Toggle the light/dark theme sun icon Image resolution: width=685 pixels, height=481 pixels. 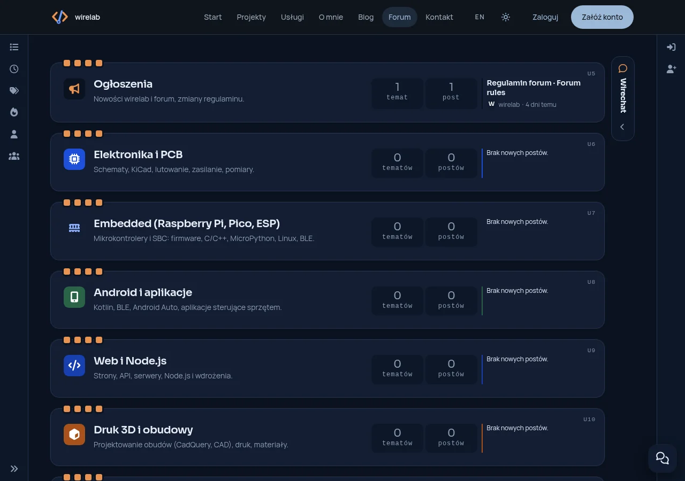pos(506,17)
